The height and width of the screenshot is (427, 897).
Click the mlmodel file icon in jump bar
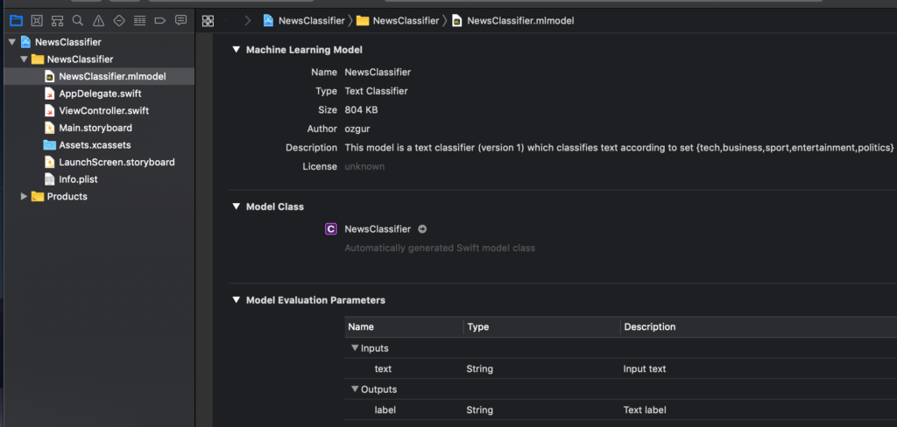(x=456, y=21)
